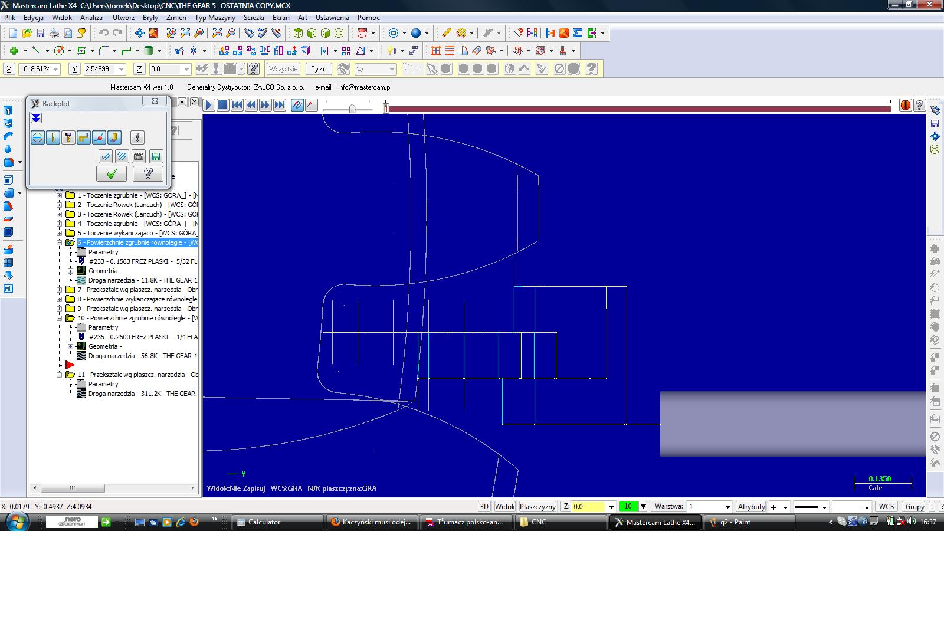Viewport: 944px width, 623px height.
Task: Click the Save floppy disk icon in main toolbar
Action: pyautogui.click(x=40, y=34)
